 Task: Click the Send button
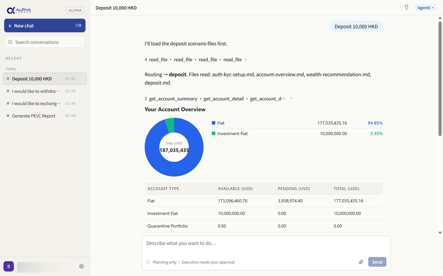tap(377, 262)
